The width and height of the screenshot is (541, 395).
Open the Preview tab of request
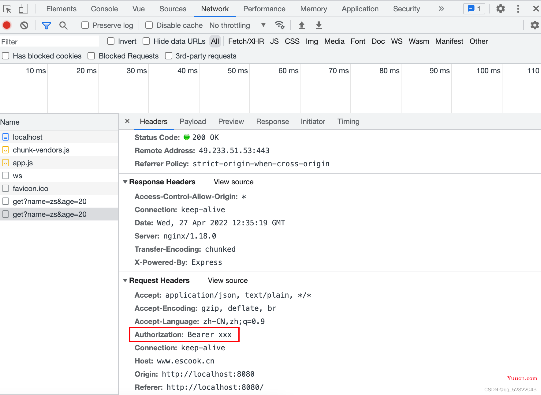[231, 122]
